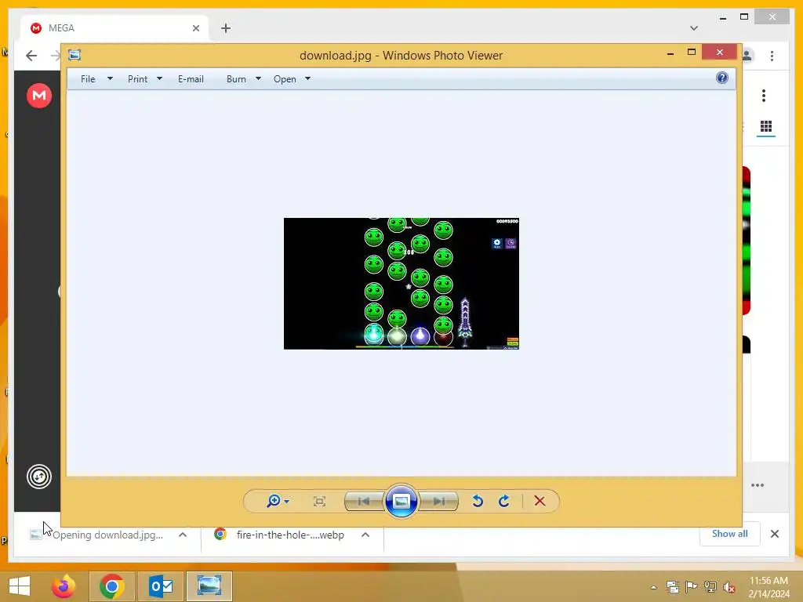Expand options for download.jpg download

tap(183, 535)
